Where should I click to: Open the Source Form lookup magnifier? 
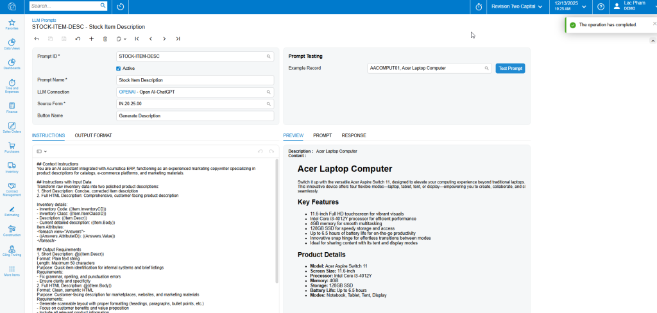point(269,103)
